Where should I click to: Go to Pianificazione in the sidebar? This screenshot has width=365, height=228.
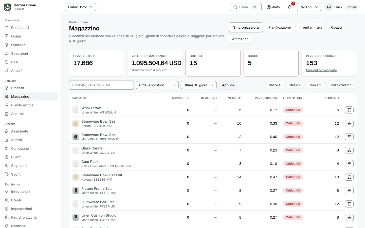pyautogui.click(x=30, y=105)
